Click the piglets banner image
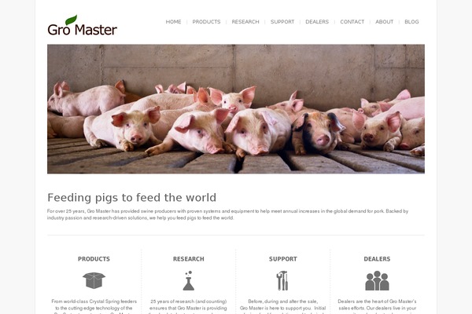This screenshot has width=472, height=314. (x=236, y=109)
